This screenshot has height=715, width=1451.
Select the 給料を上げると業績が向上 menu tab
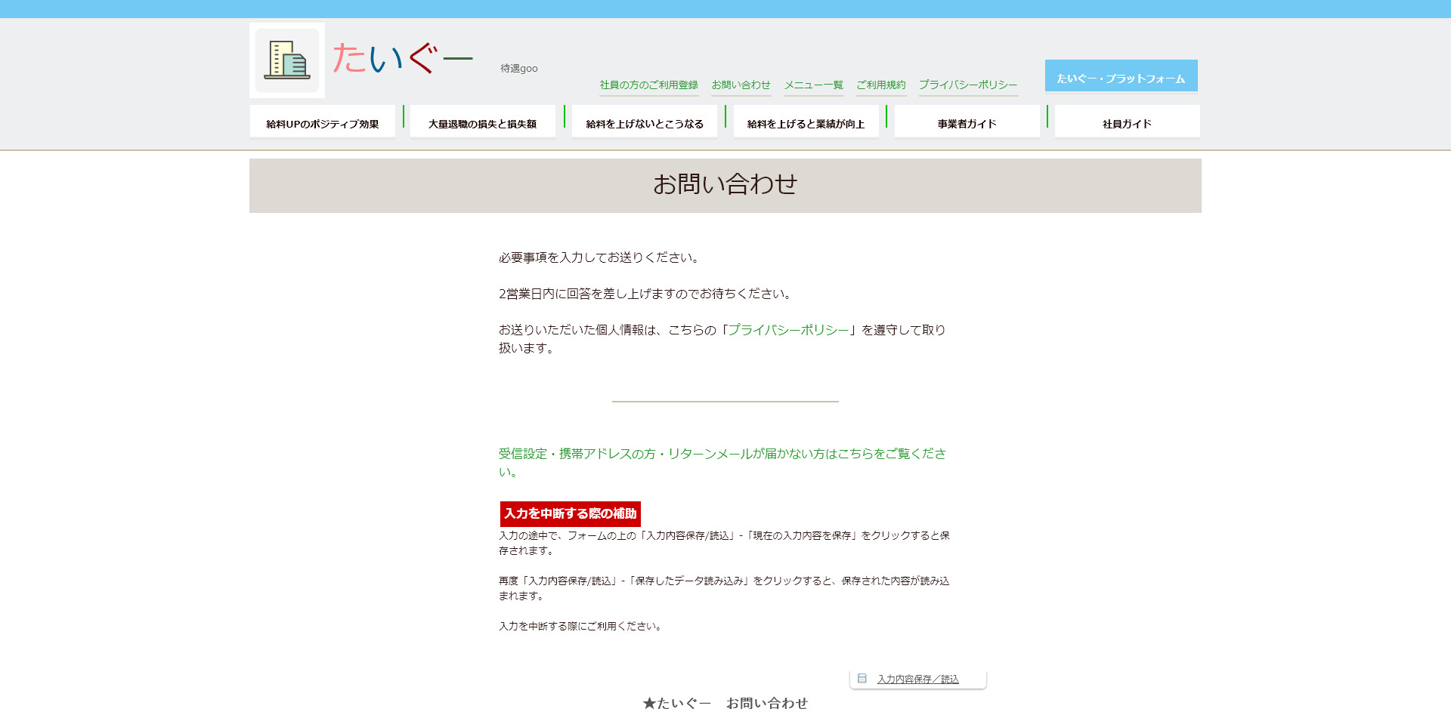pyautogui.click(x=806, y=122)
